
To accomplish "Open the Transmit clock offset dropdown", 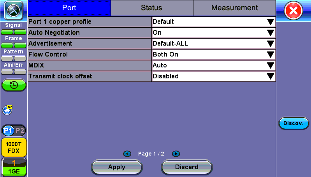I will tap(213, 76).
